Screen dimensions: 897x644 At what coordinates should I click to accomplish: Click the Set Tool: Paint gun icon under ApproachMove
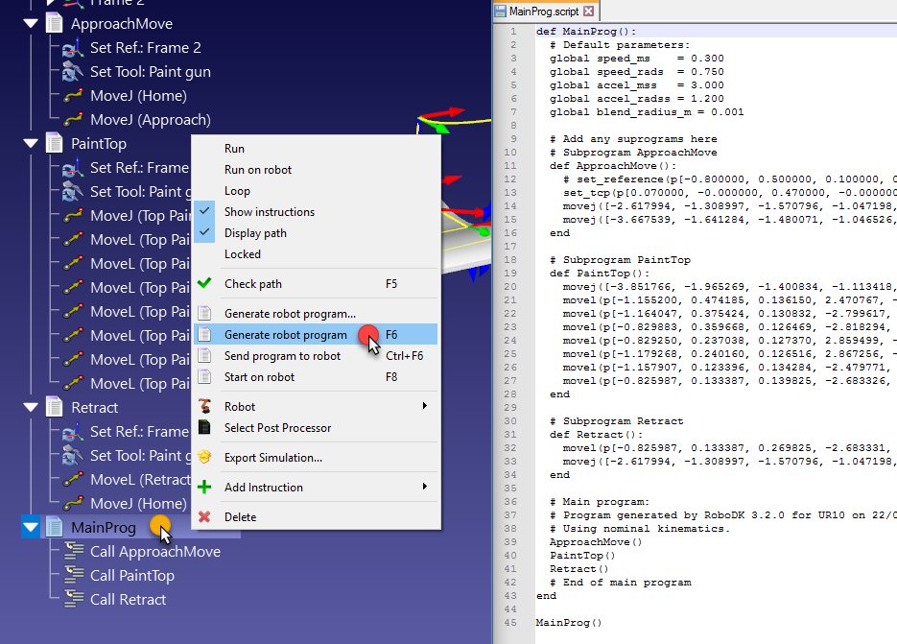click(x=73, y=72)
